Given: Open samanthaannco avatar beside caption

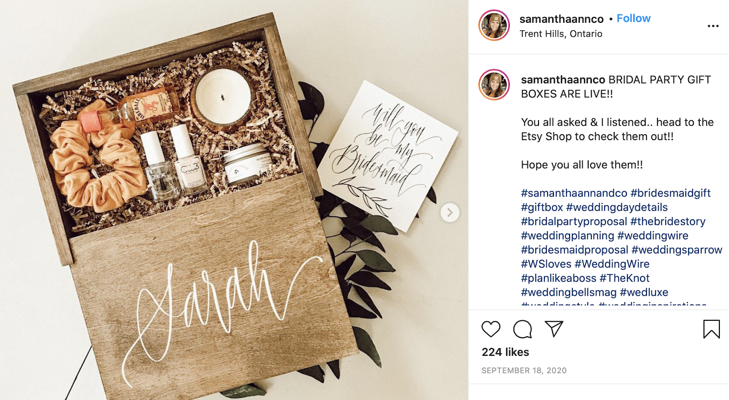Looking at the screenshot, I should coord(494,85).
